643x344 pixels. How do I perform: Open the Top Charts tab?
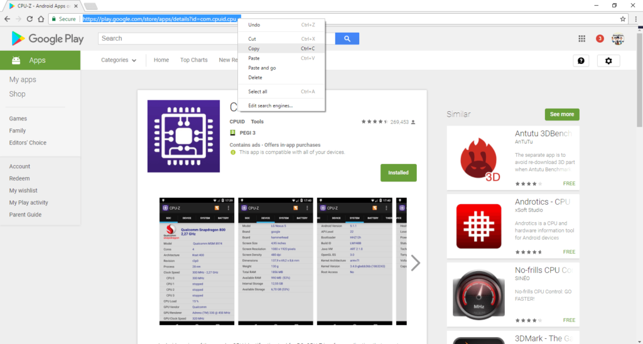coord(193,60)
